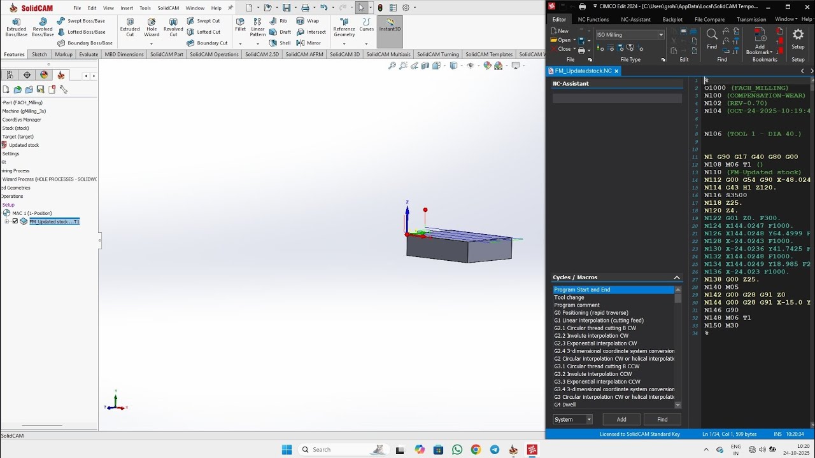Pick the Boundary Cut feature
The width and height of the screenshot is (815, 458).
pyautogui.click(x=207, y=43)
